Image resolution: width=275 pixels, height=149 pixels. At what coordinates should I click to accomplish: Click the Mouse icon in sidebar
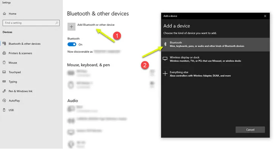coord(4,63)
